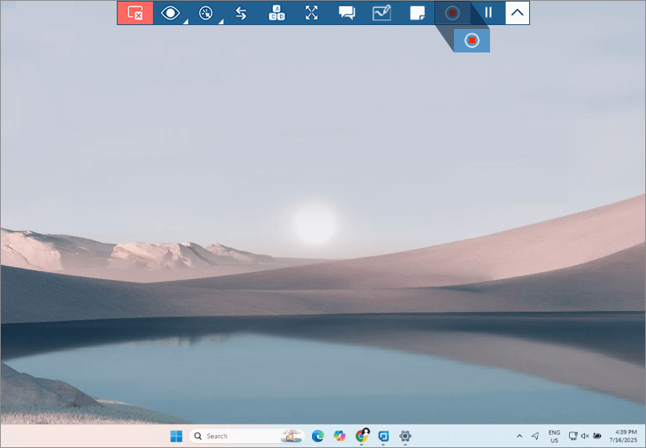Show hidden system tray icons
The image size is (646, 448).
[x=518, y=436]
